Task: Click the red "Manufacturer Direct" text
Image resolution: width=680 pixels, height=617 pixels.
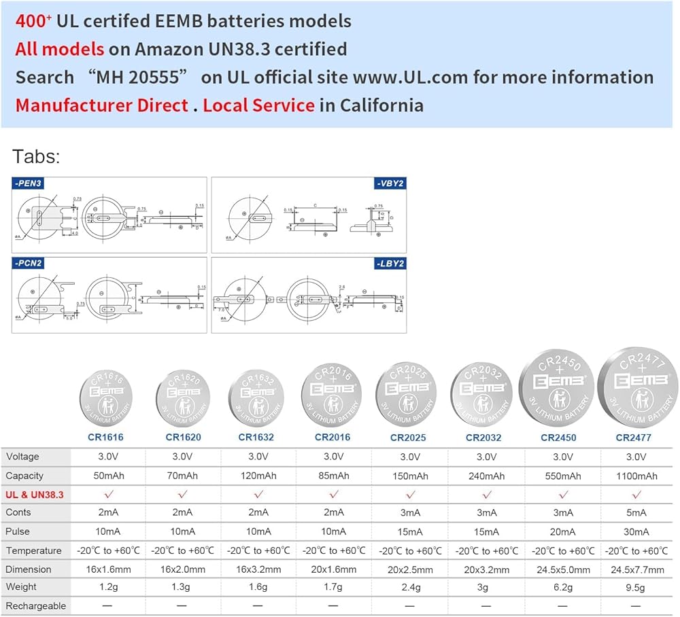Action: pyautogui.click(x=102, y=105)
